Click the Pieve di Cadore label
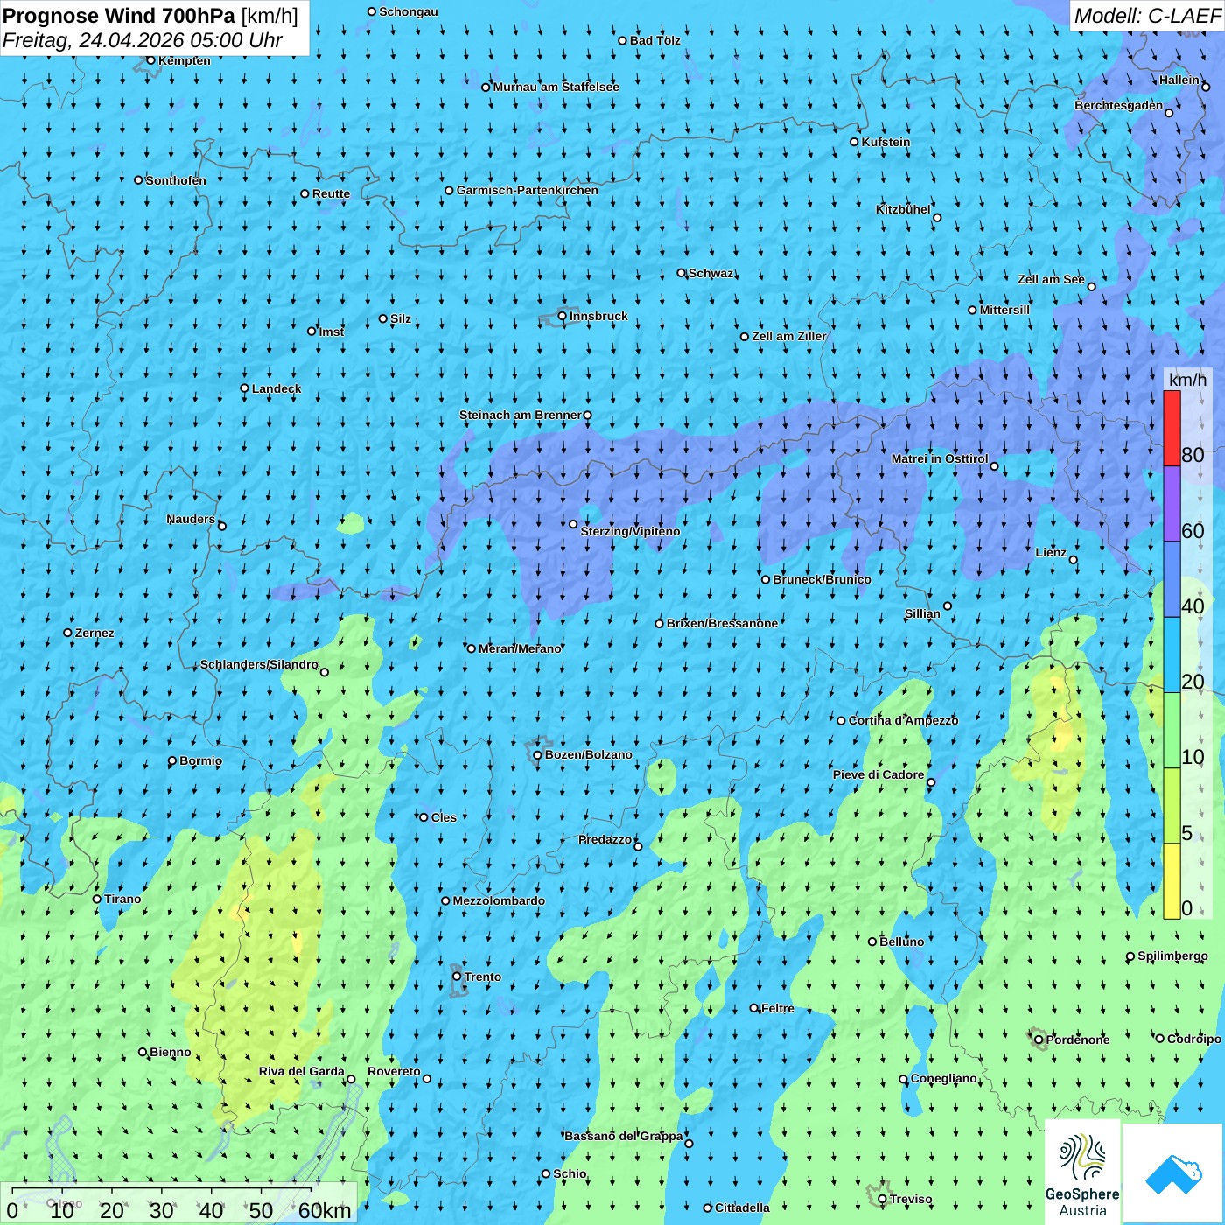 pyautogui.click(x=878, y=774)
